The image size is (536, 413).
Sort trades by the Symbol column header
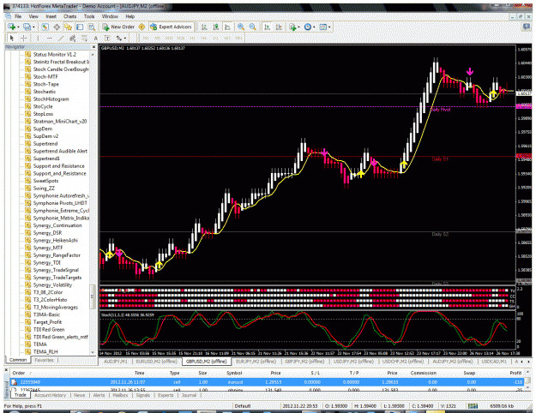(234, 373)
